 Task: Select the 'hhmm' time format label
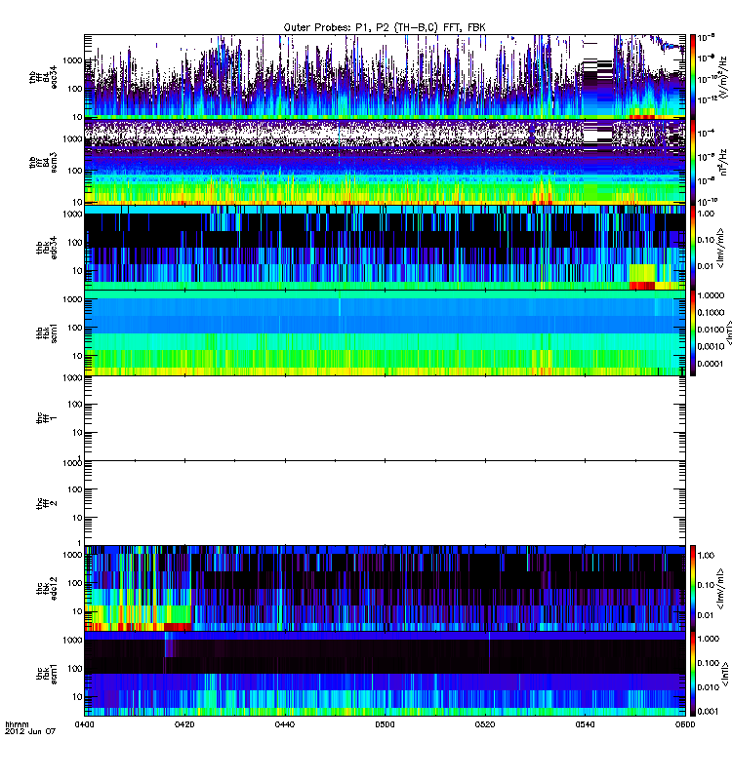(17, 724)
